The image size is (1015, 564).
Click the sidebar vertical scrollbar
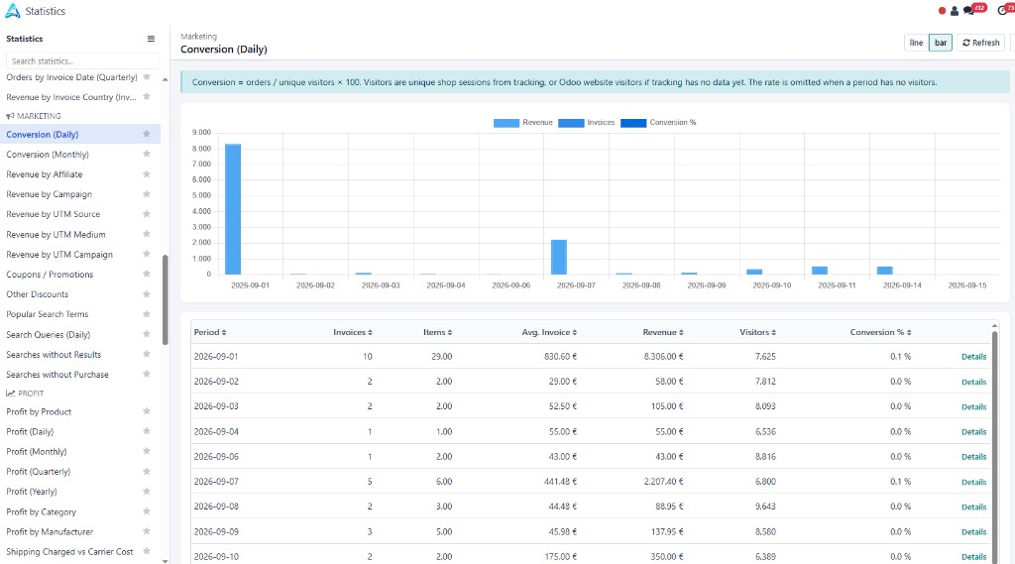coord(166,299)
